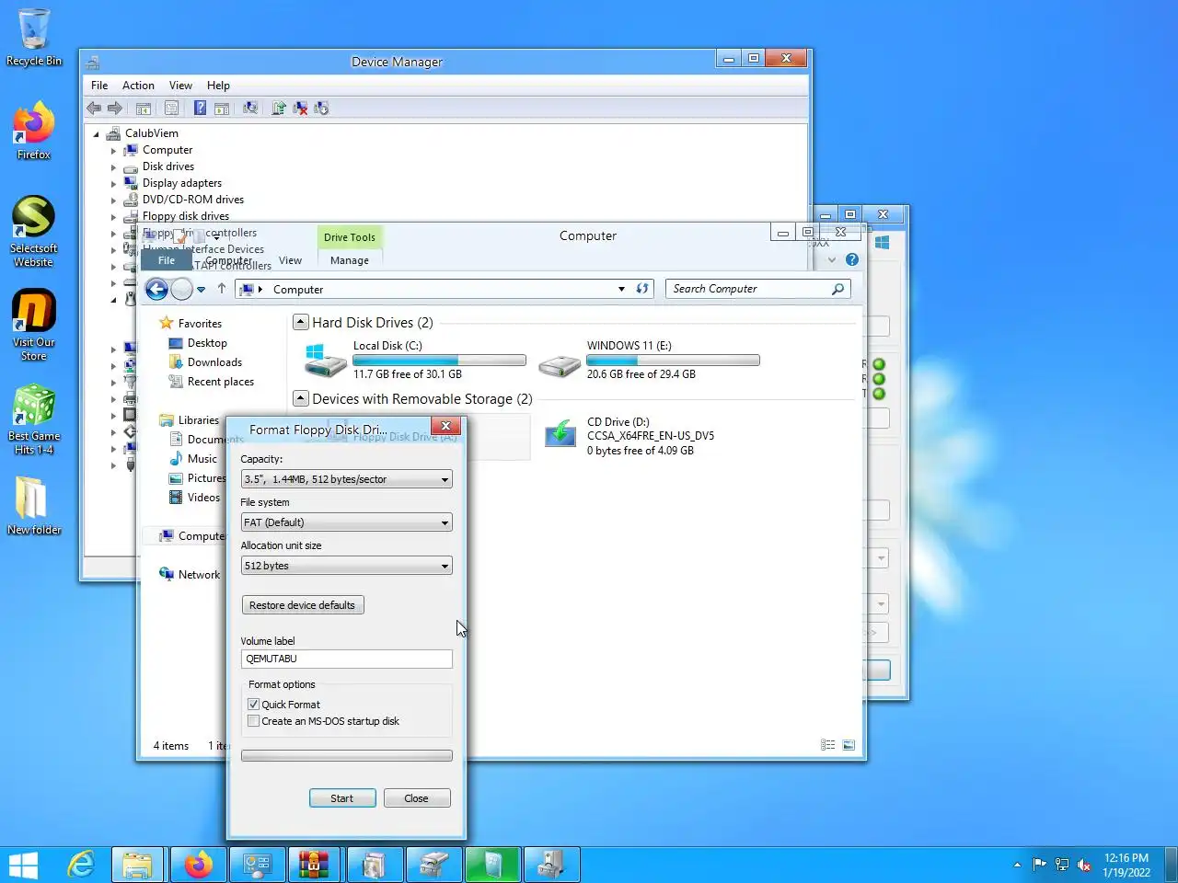Open New folder on desktop
This screenshot has height=883, width=1178.
pos(34,506)
